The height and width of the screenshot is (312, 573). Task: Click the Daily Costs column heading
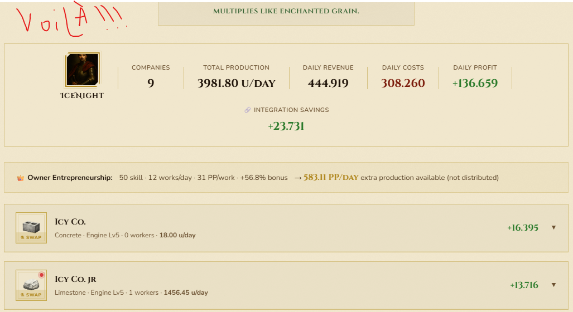tap(403, 67)
